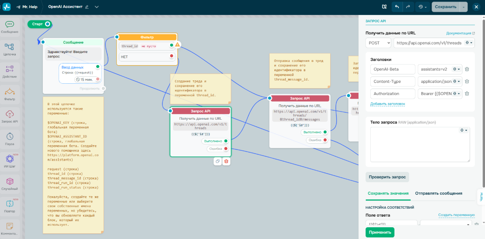Click the Применить button
Screen dimensions: 485x239
(x=380, y=232)
